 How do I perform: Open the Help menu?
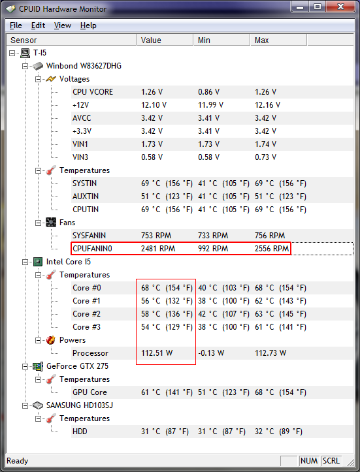[88, 25]
